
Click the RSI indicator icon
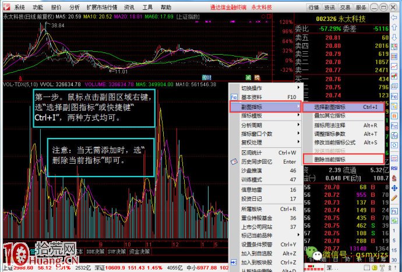[394, 168]
